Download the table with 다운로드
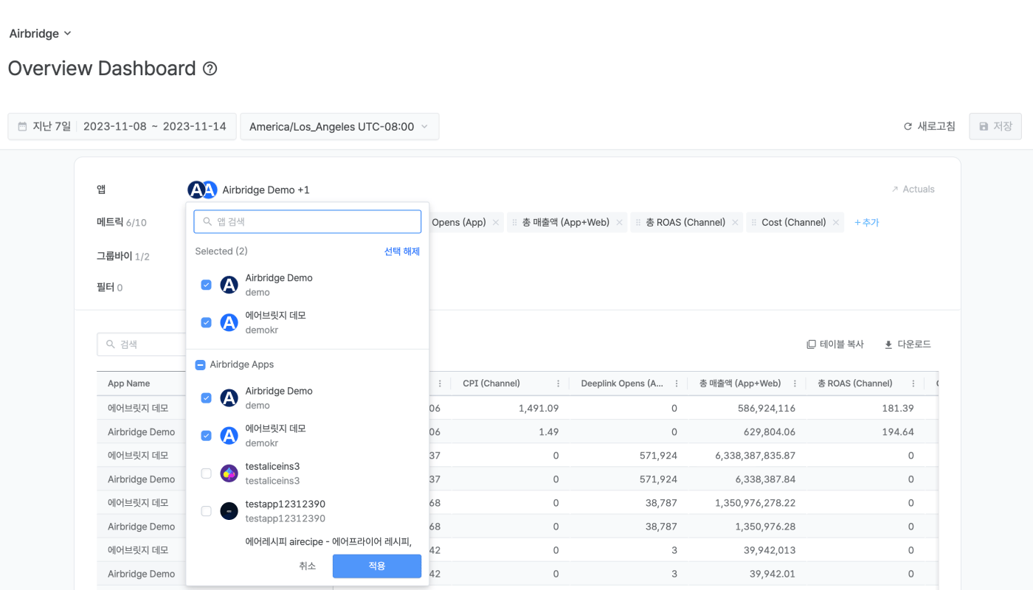Viewport: 1033px width, 590px height. pos(908,344)
